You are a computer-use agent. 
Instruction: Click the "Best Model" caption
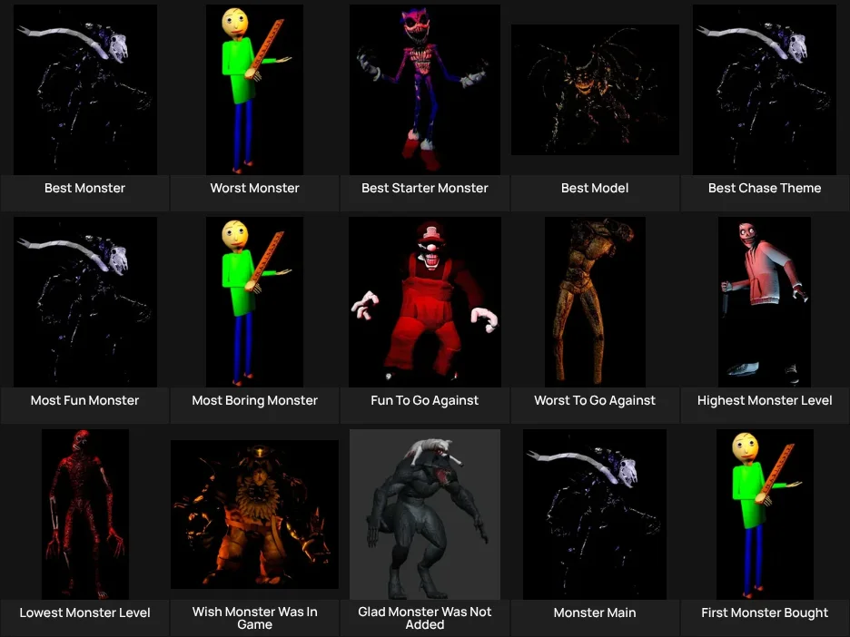pyautogui.click(x=595, y=188)
